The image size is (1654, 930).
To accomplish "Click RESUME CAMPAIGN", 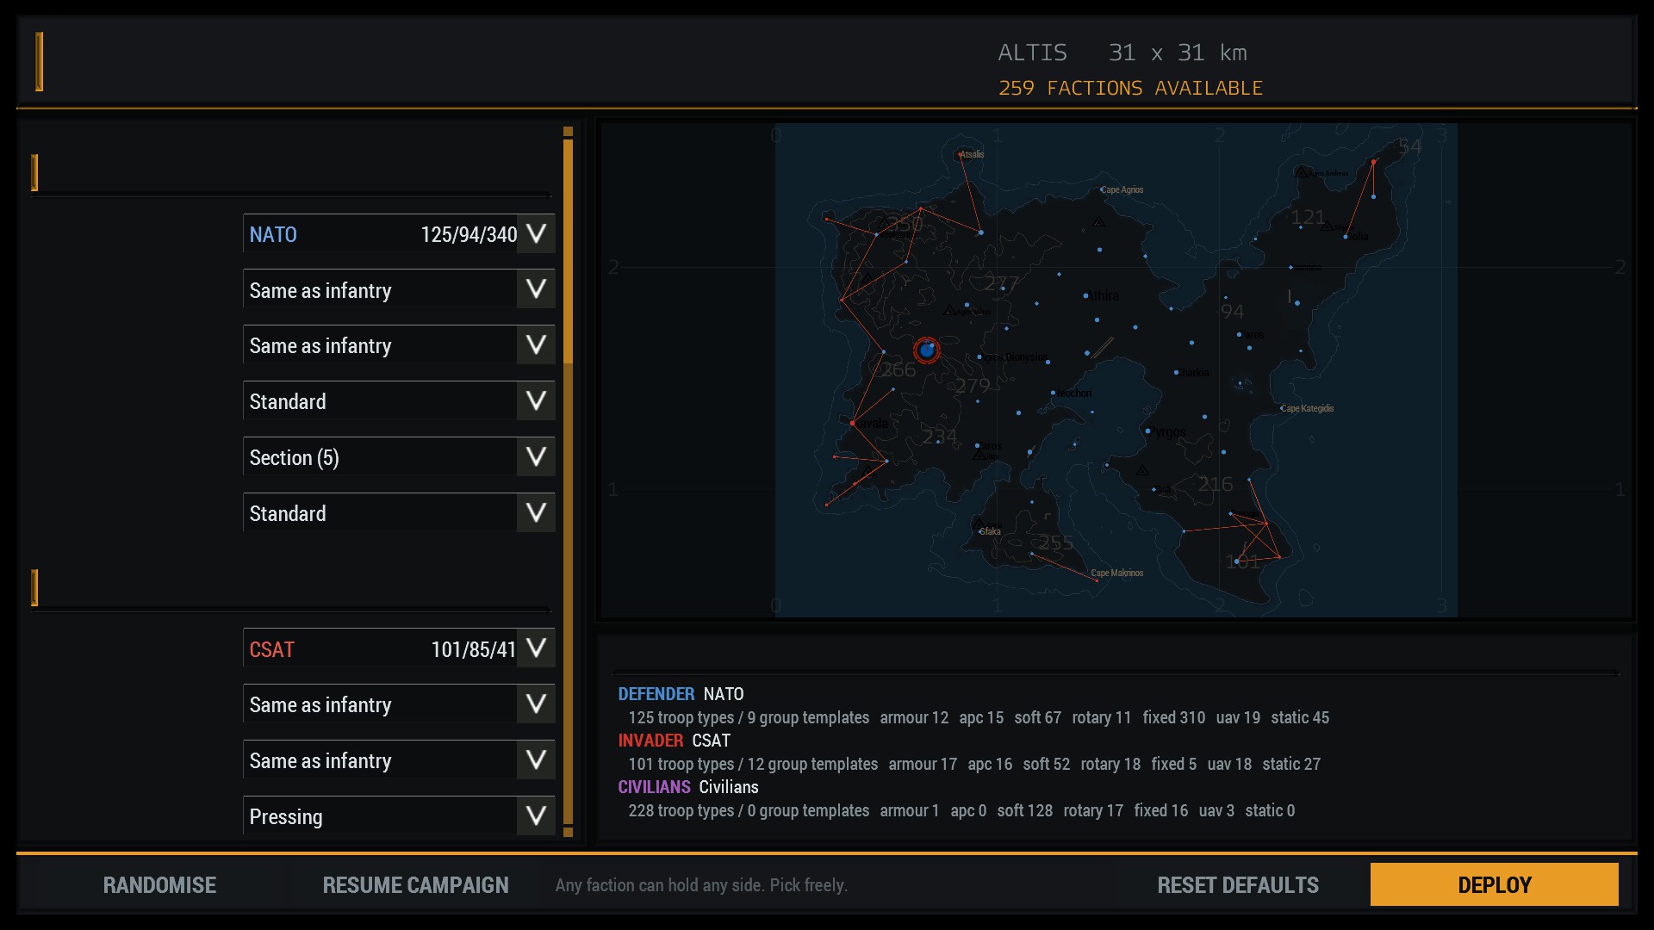I will point(415,885).
